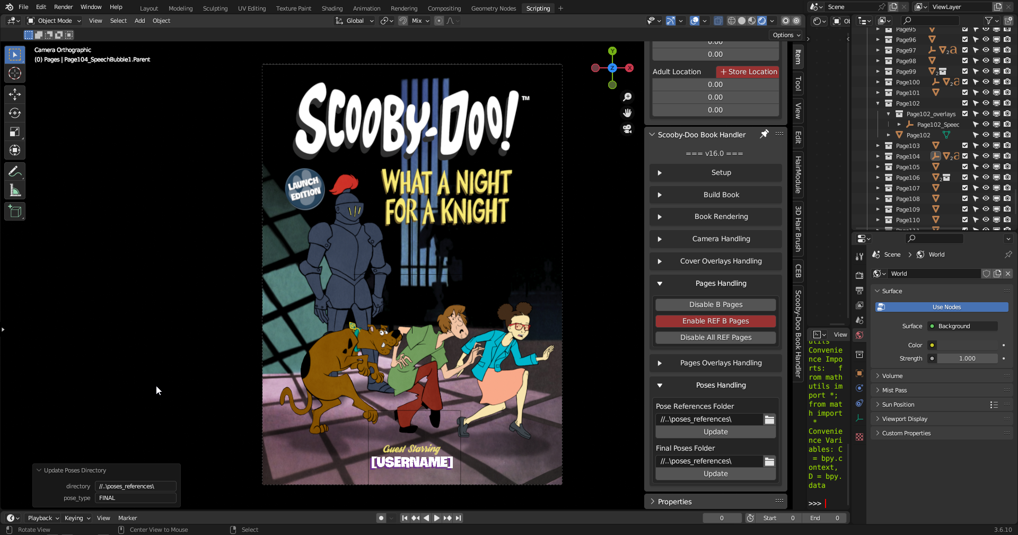1018x535 pixels.
Task: Open the Object Mode dropdown
Action: pos(54,21)
